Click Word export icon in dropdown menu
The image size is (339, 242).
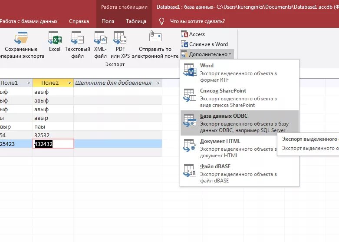pos(190,70)
